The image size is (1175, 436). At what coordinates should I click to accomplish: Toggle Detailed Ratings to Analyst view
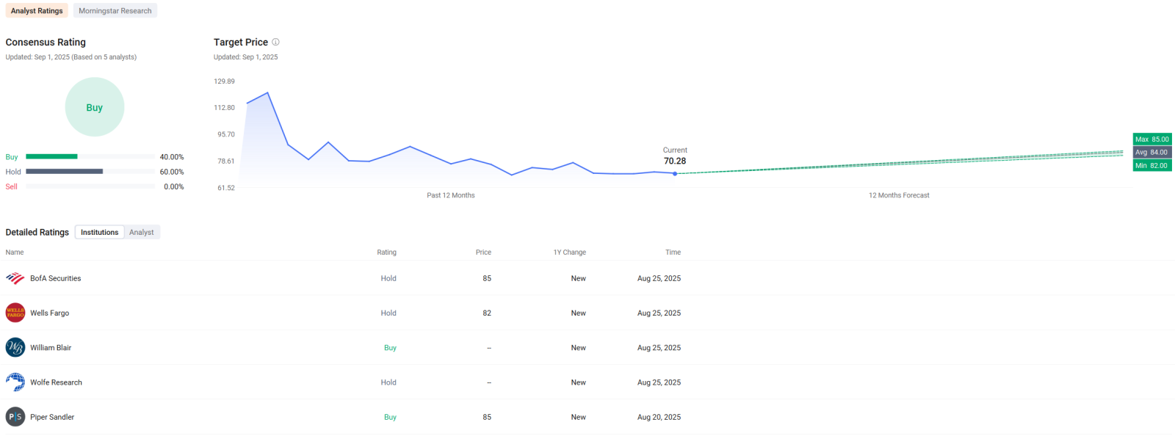(x=142, y=233)
